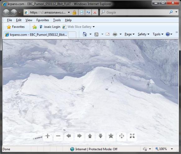The width and height of the screenshot is (181, 154).
Task: Click the star icon in the panorama controls
Action: pos(111,136)
